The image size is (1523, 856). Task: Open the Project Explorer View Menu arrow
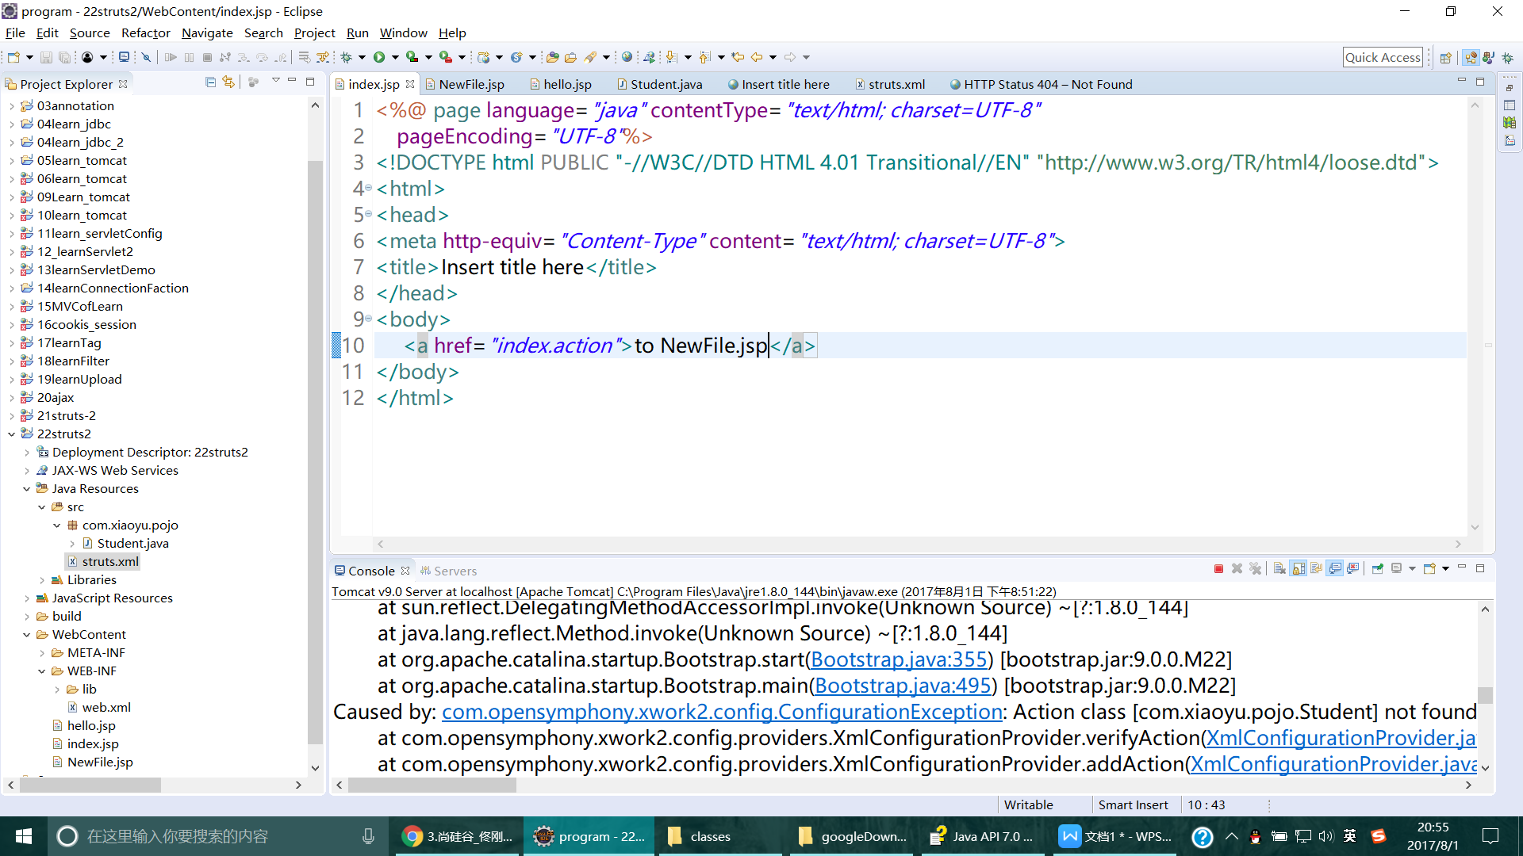tap(275, 81)
